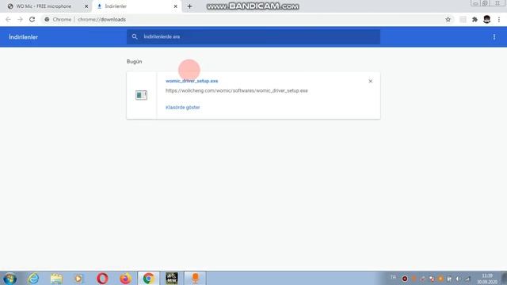Remove womic_driver_setup.exe from the list
Viewport: 507px width, 285px height.
[371, 81]
